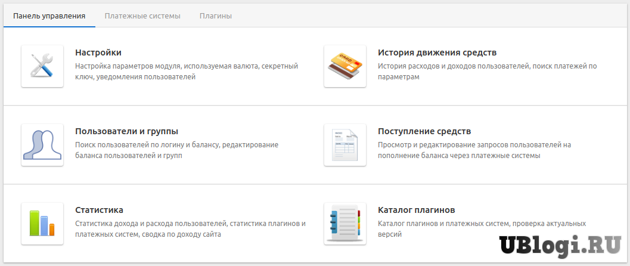
Task: Open the Плагины tab
Action: pyautogui.click(x=216, y=16)
